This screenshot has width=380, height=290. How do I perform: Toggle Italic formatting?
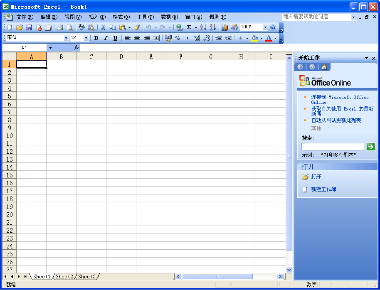pos(106,38)
